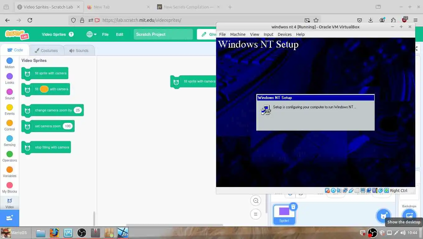Open VirtualBox Help menu
The width and height of the screenshot is (423, 239).
coord(300,34)
